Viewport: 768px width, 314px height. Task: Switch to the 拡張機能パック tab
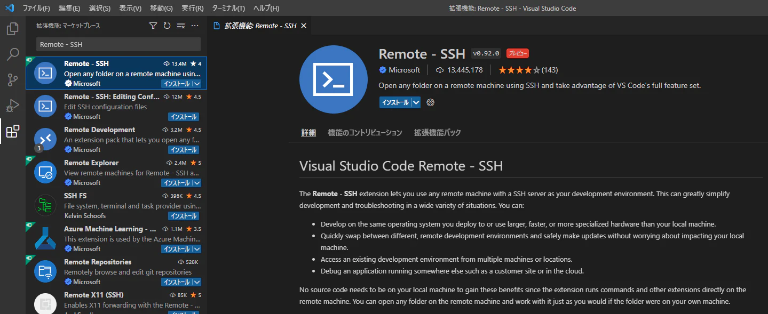[x=438, y=133]
